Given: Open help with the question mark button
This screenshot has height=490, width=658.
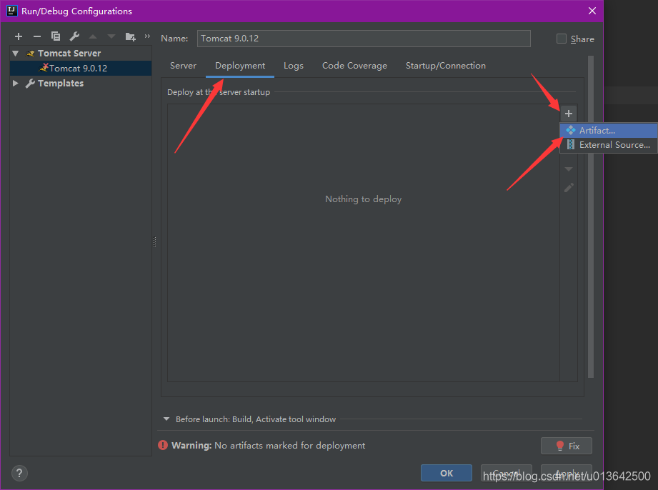Looking at the screenshot, I should pos(19,474).
